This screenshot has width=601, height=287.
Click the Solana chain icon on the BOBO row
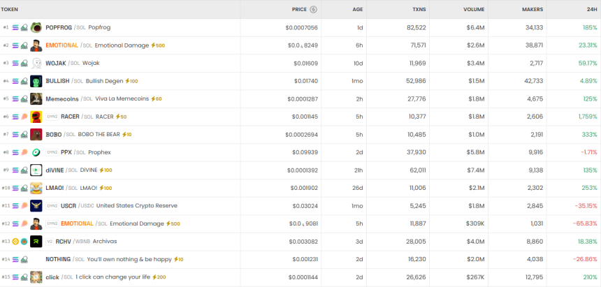[16, 134]
